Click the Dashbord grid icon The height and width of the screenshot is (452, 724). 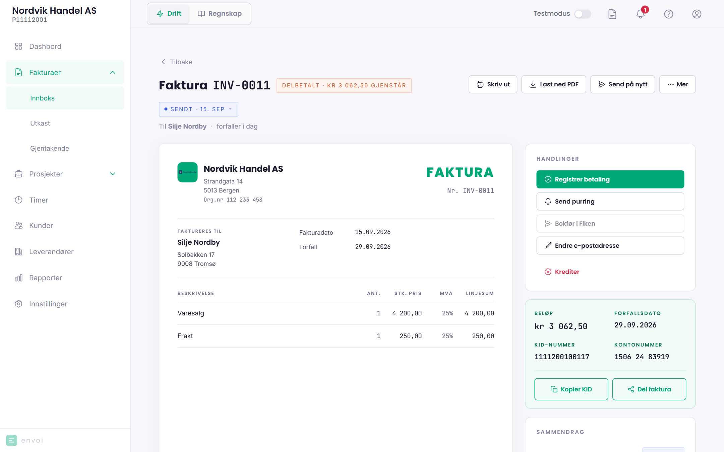tap(18, 46)
